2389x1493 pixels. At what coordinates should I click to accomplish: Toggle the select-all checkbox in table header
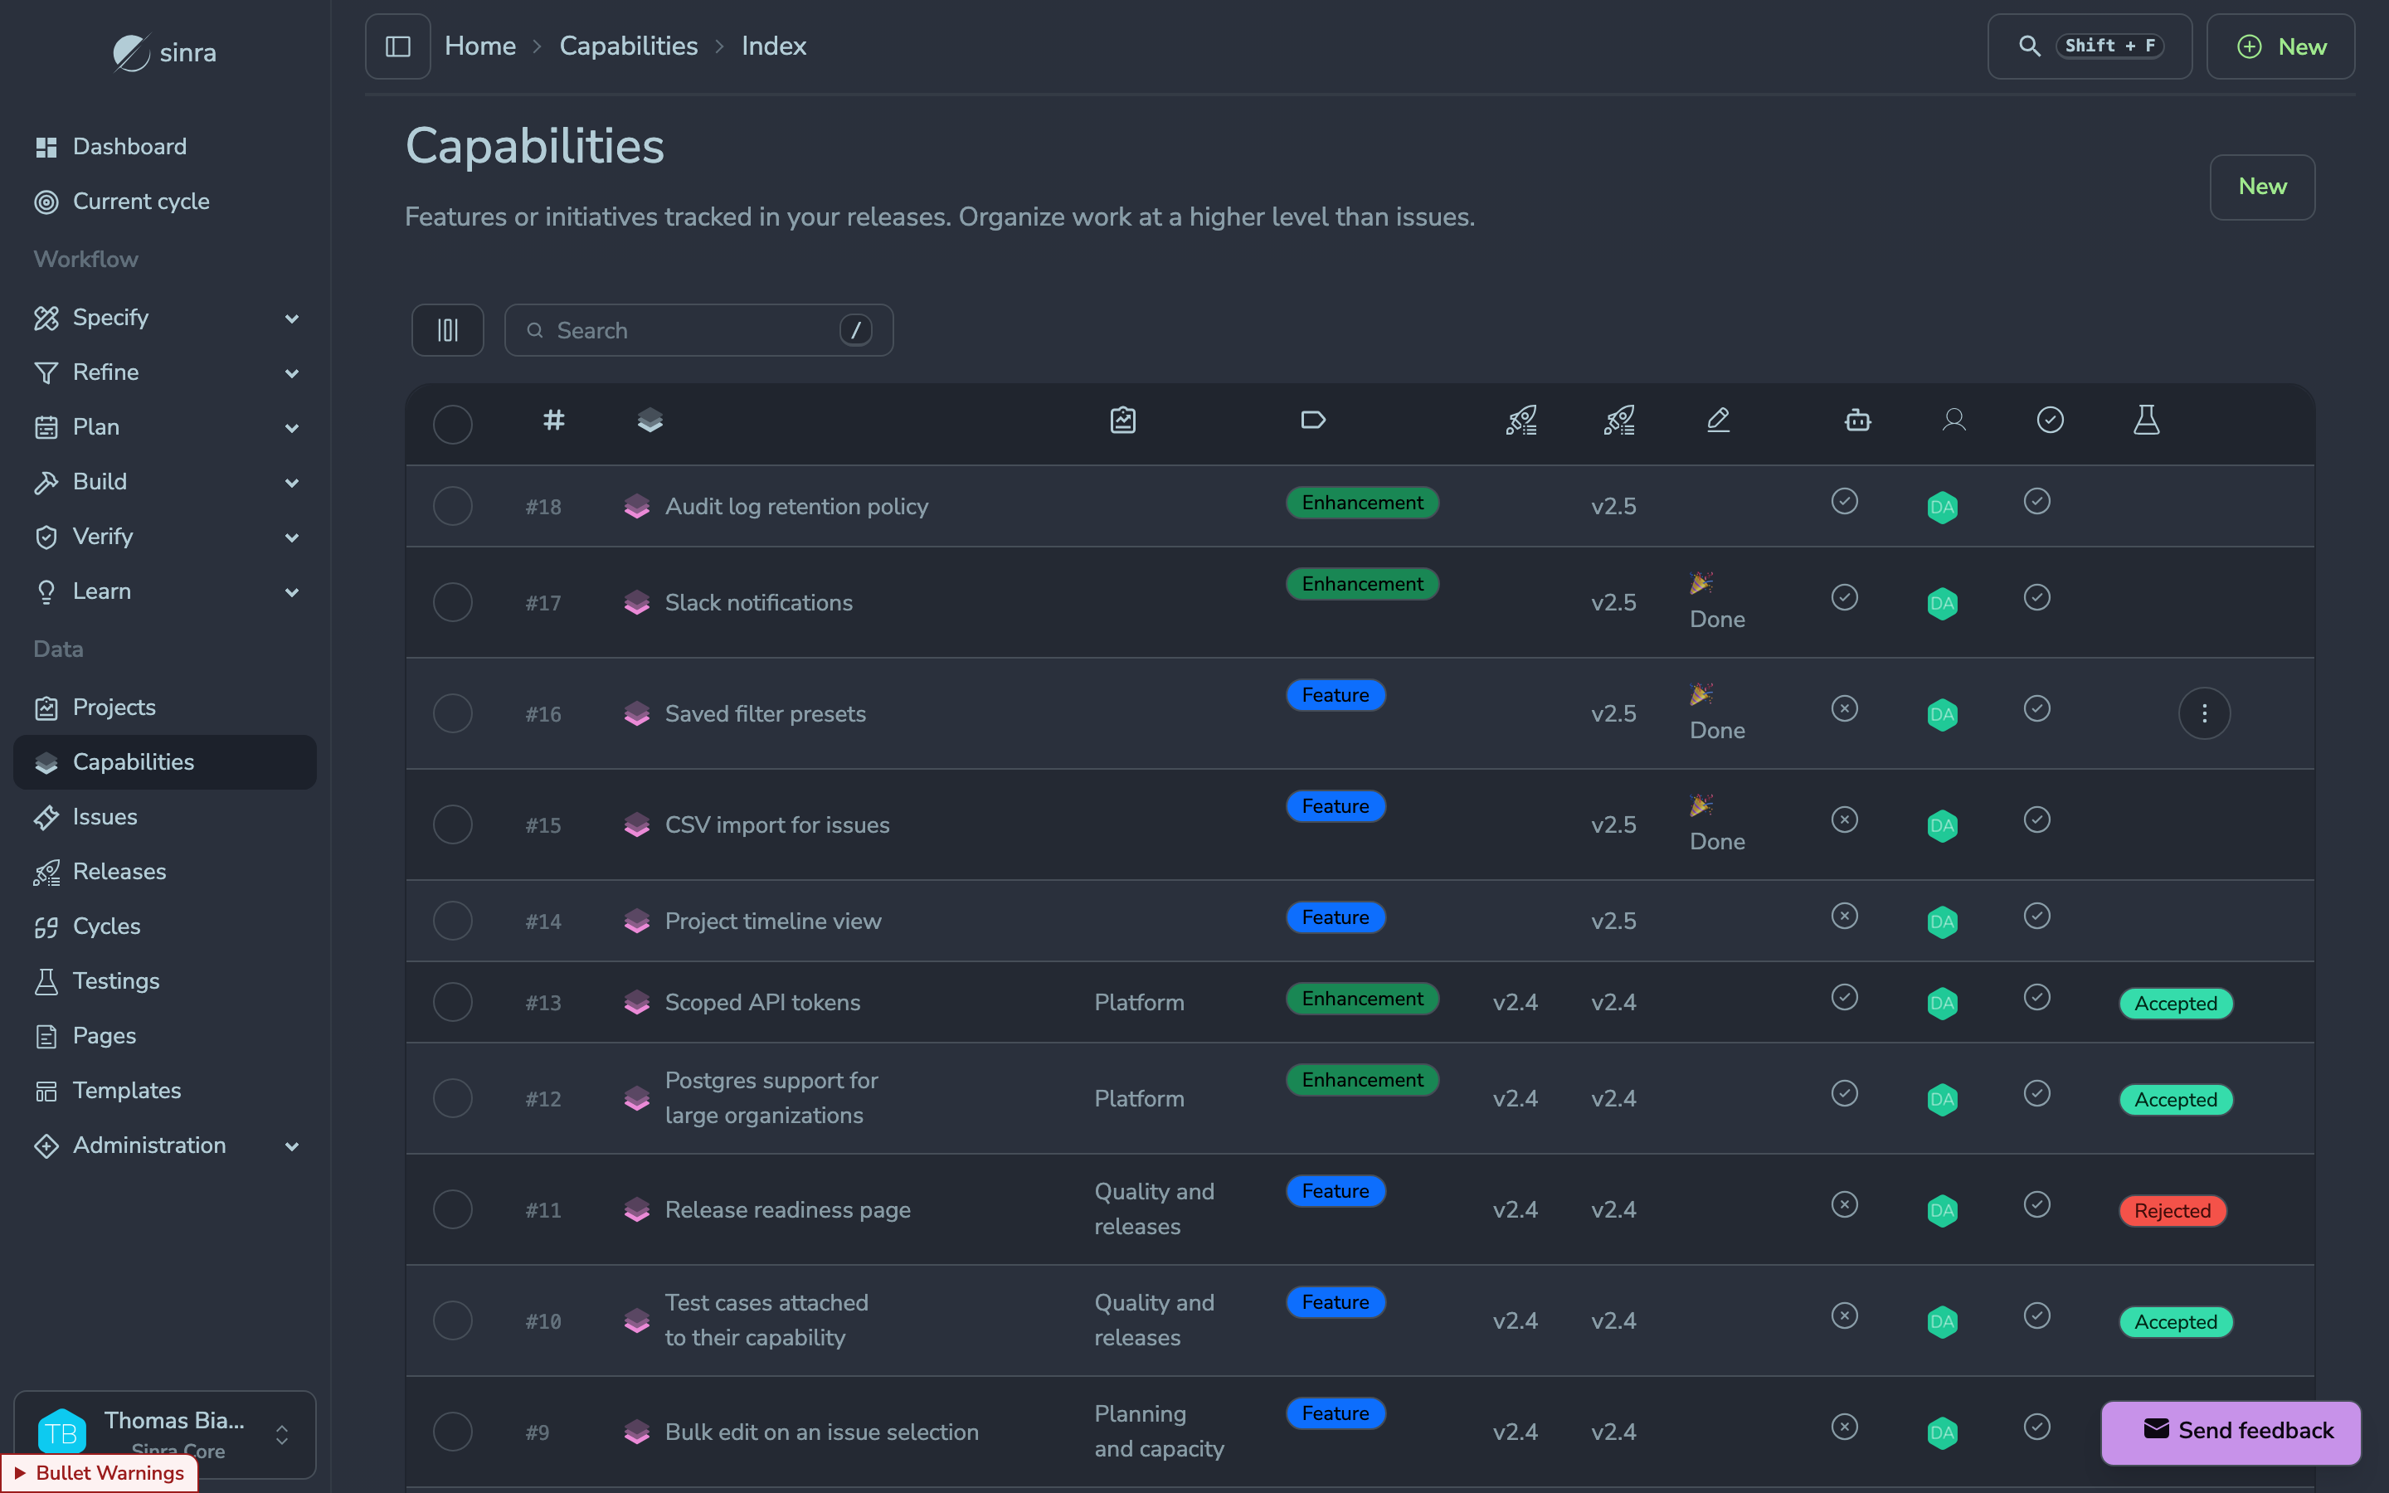(452, 425)
